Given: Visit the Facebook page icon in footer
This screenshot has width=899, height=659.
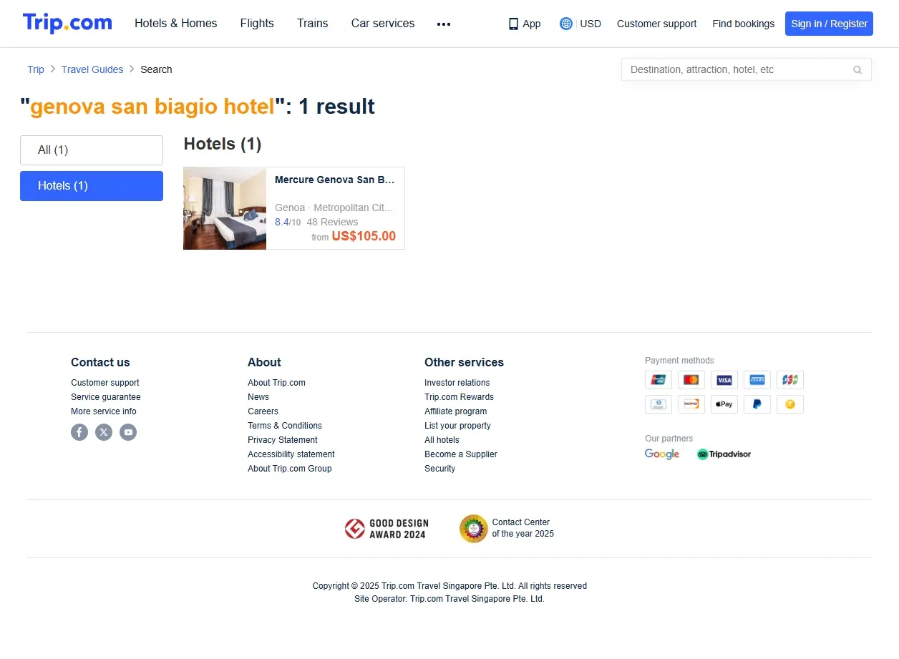Looking at the screenshot, I should pos(79,432).
